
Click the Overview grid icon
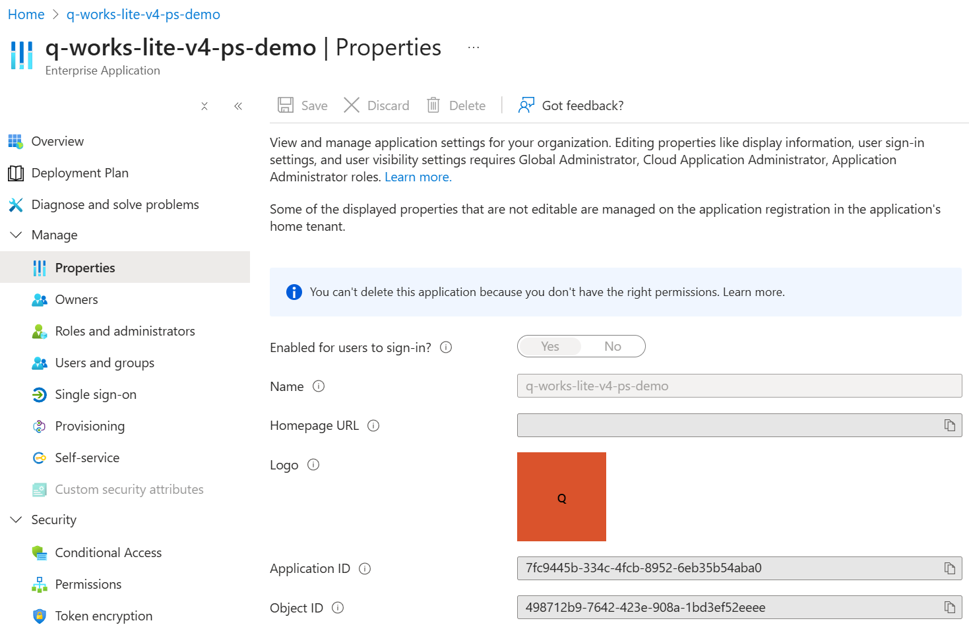[x=16, y=141]
